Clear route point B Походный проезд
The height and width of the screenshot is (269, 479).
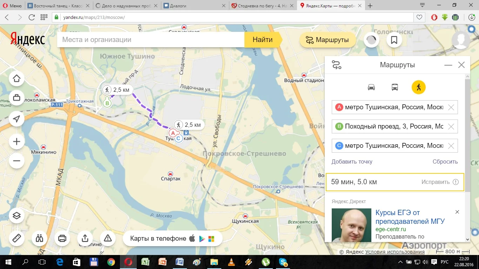(x=451, y=127)
